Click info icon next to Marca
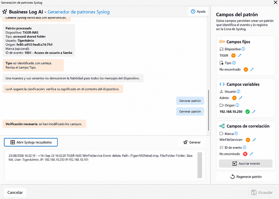 [x=236, y=133]
